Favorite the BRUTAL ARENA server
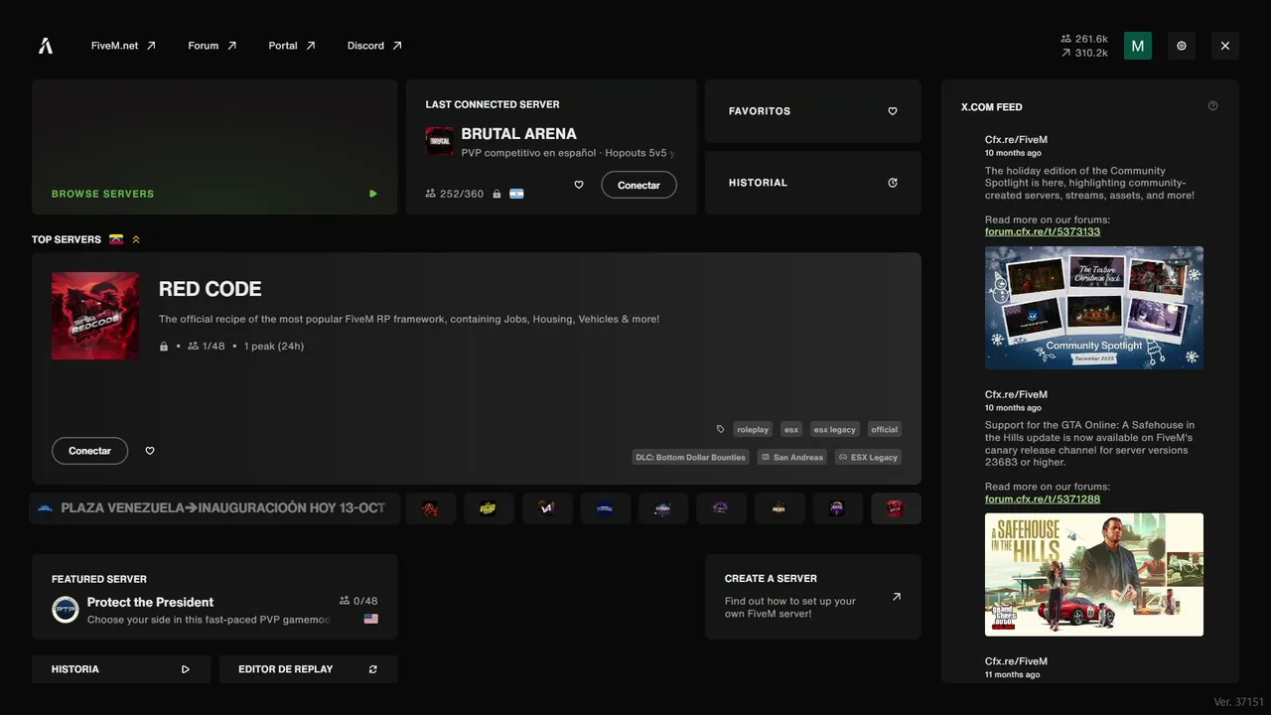The height and width of the screenshot is (715, 1271). tap(579, 185)
